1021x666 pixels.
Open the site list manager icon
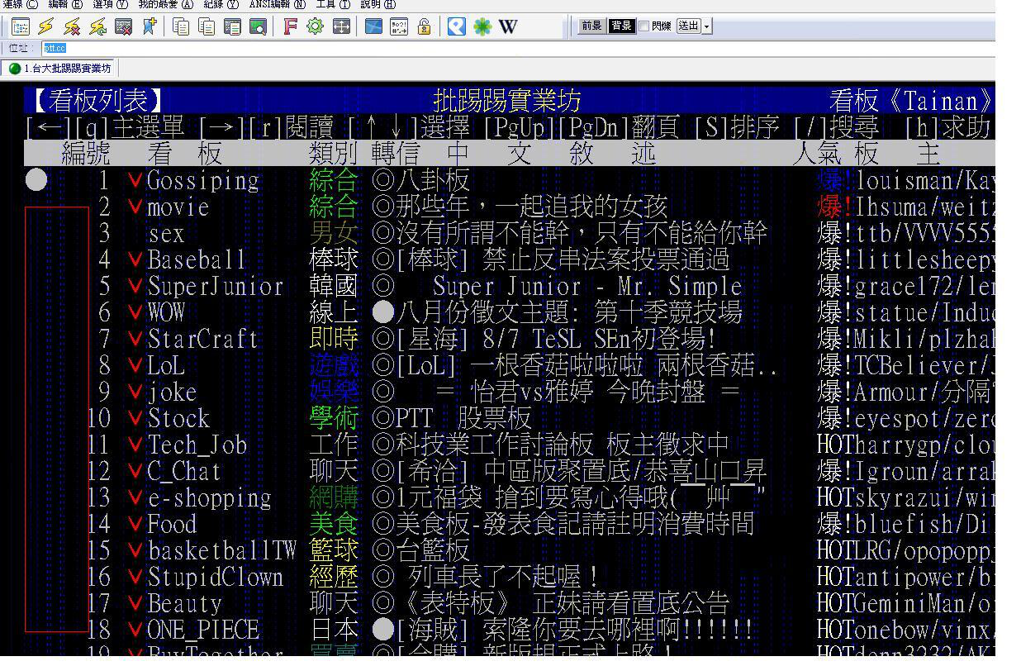tap(21, 26)
